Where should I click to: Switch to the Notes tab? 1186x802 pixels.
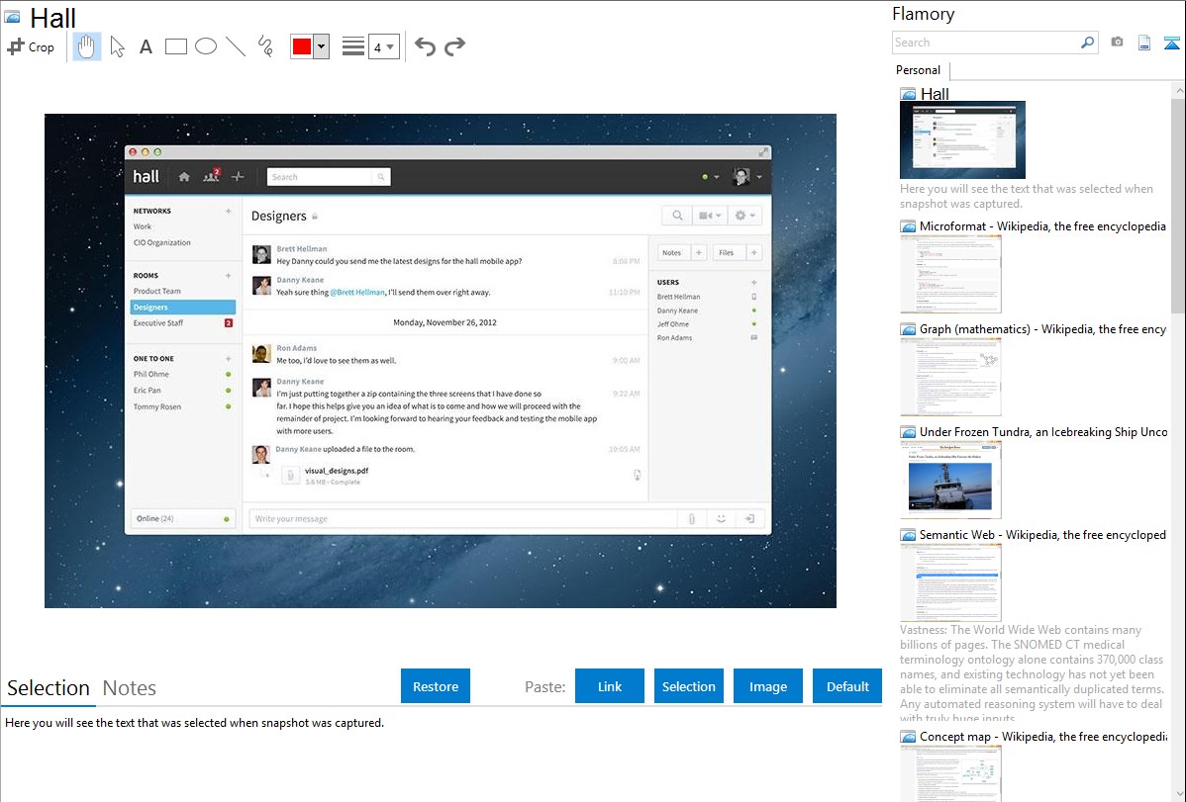pyautogui.click(x=129, y=688)
